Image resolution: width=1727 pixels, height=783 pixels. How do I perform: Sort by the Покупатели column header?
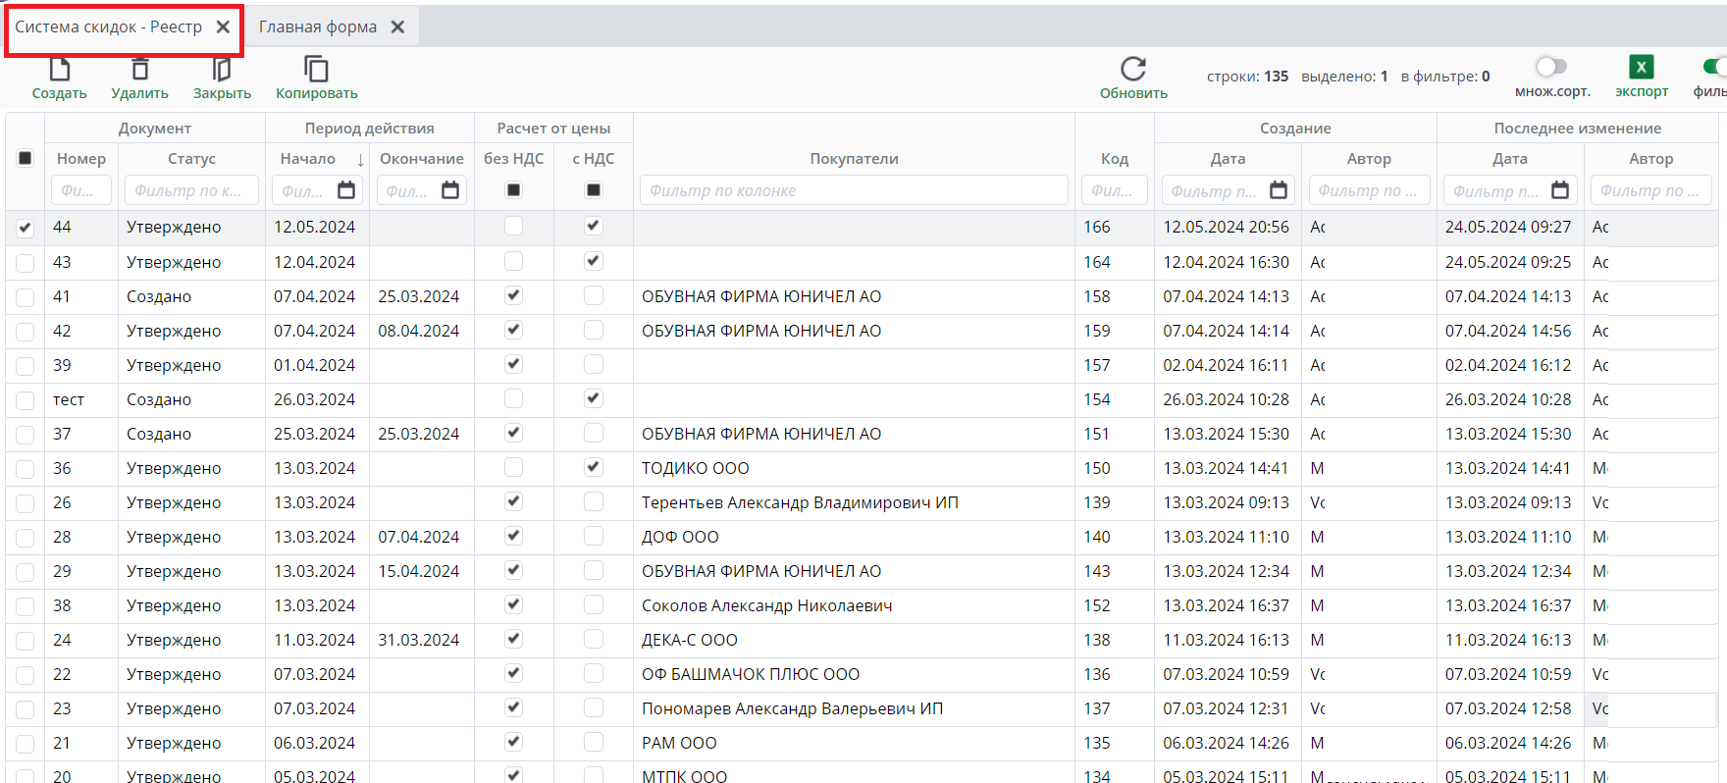(854, 159)
